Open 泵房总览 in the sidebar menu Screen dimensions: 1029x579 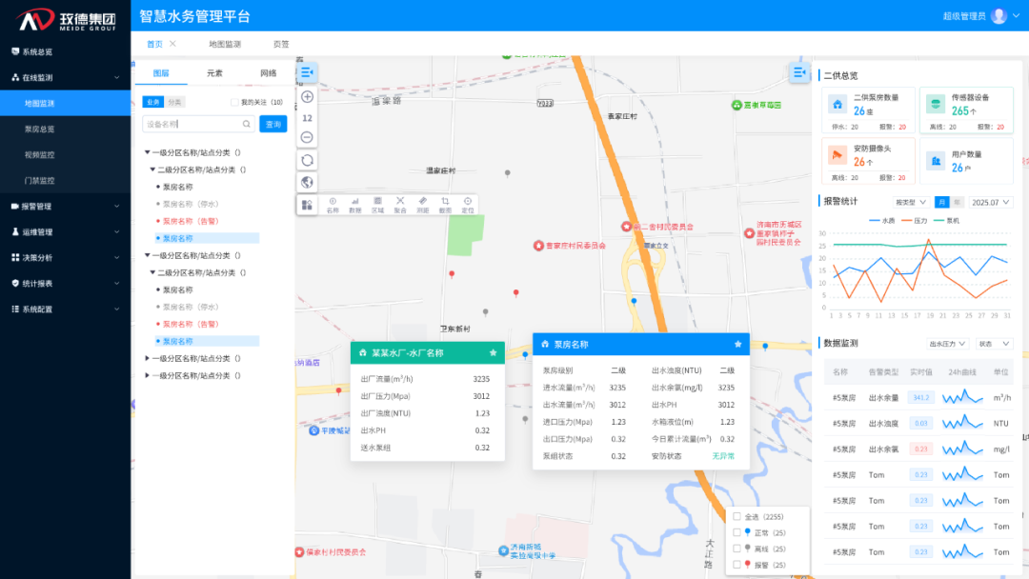tap(40, 129)
